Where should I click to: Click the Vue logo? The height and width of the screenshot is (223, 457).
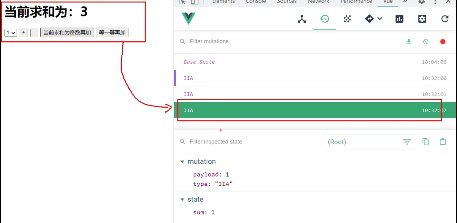point(188,19)
